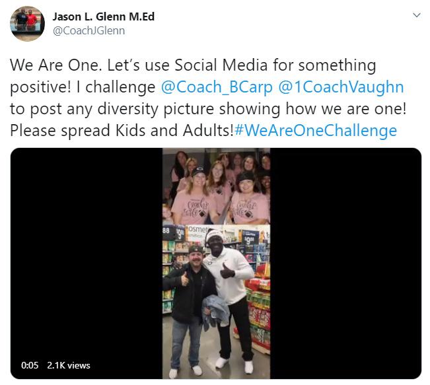Image resolution: width=430 pixels, height=385 pixels.
Task: Click the 2.1K views counter
Action: 69,365
